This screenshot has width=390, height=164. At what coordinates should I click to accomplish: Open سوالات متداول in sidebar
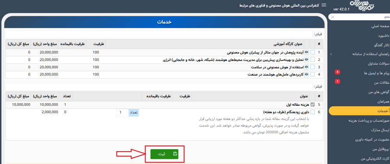tap(368, 64)
